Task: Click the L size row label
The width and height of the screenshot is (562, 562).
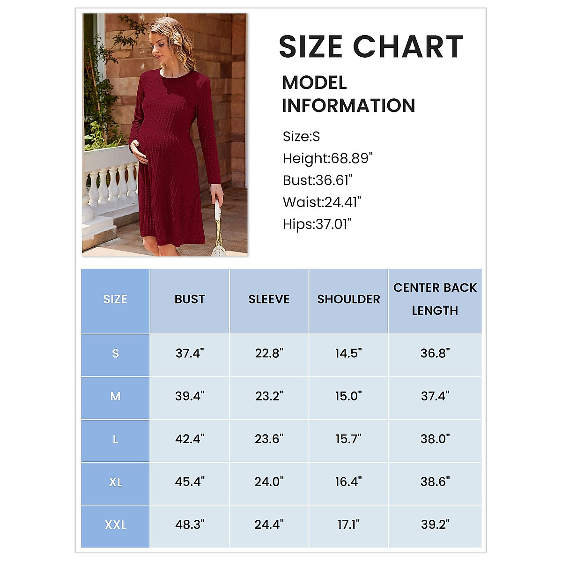Action: coord(115,439)
